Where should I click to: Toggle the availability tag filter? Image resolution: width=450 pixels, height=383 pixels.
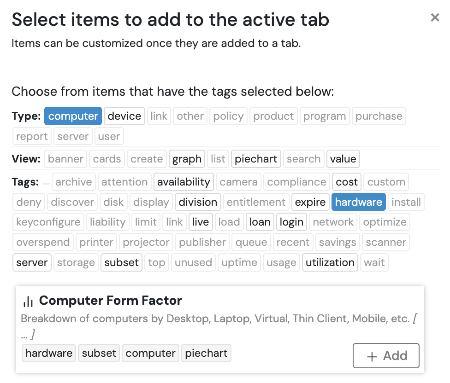[x=184, y=182]
